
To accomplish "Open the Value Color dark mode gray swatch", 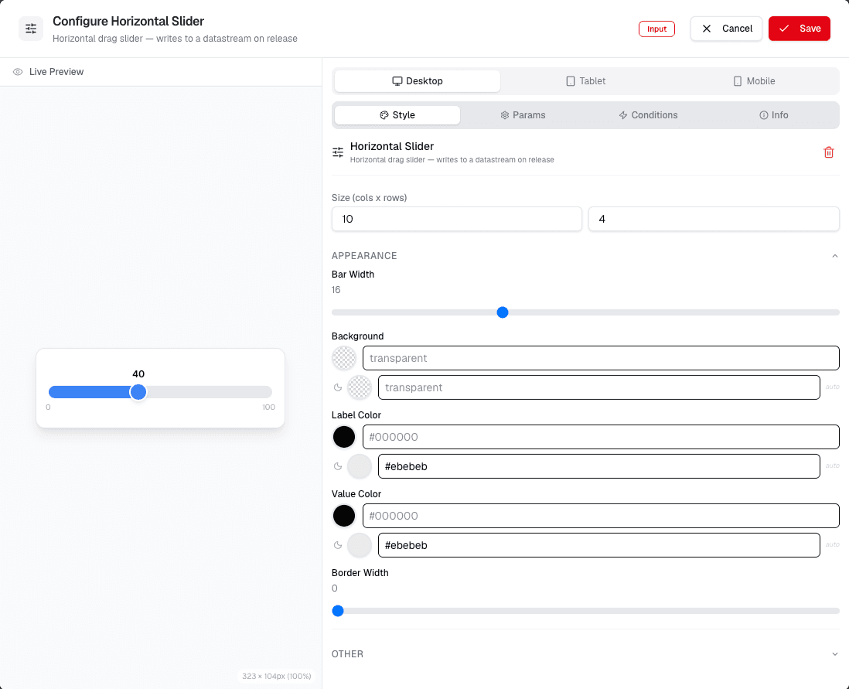I will click(x=359, y=545).
